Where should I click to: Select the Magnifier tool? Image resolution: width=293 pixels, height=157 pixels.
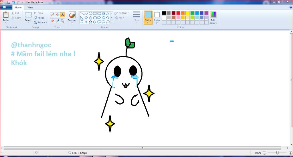(x=62, y=21)
